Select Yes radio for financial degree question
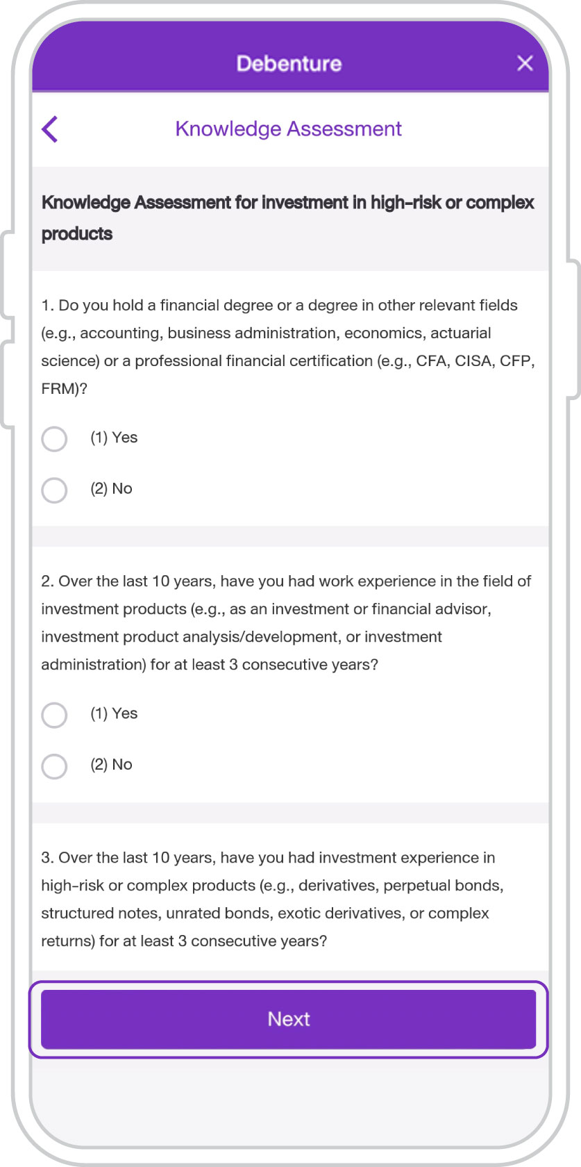Screen dimensions: 581x1167 point(54,439)
